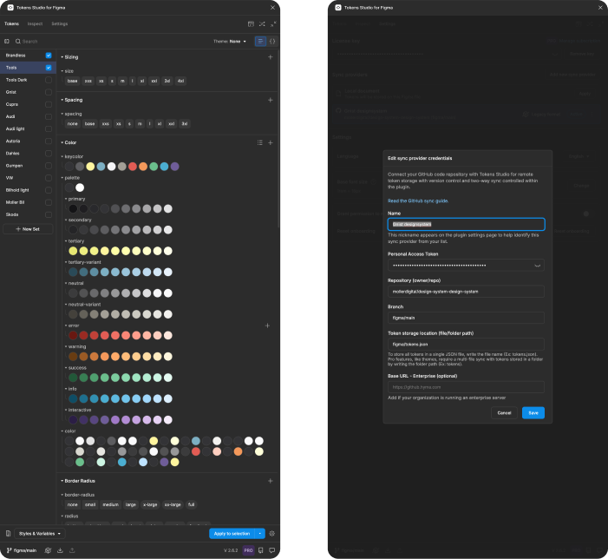Enable the Skoda token set checkbox
The image size is (608, 559).
[49, 214]
